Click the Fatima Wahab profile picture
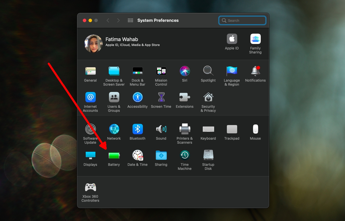The width and height of the screenshot is (345, 221). 93,44
